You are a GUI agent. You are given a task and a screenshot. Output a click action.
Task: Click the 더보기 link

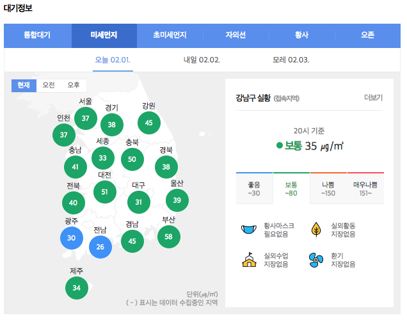coord(373,98)
